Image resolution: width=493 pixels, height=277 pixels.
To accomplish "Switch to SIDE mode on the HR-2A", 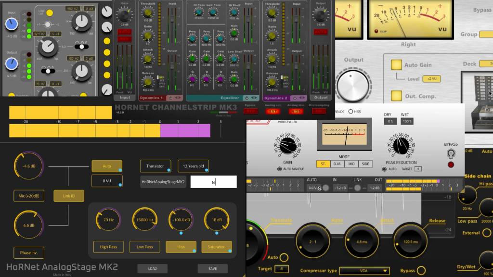I will 366,164.
